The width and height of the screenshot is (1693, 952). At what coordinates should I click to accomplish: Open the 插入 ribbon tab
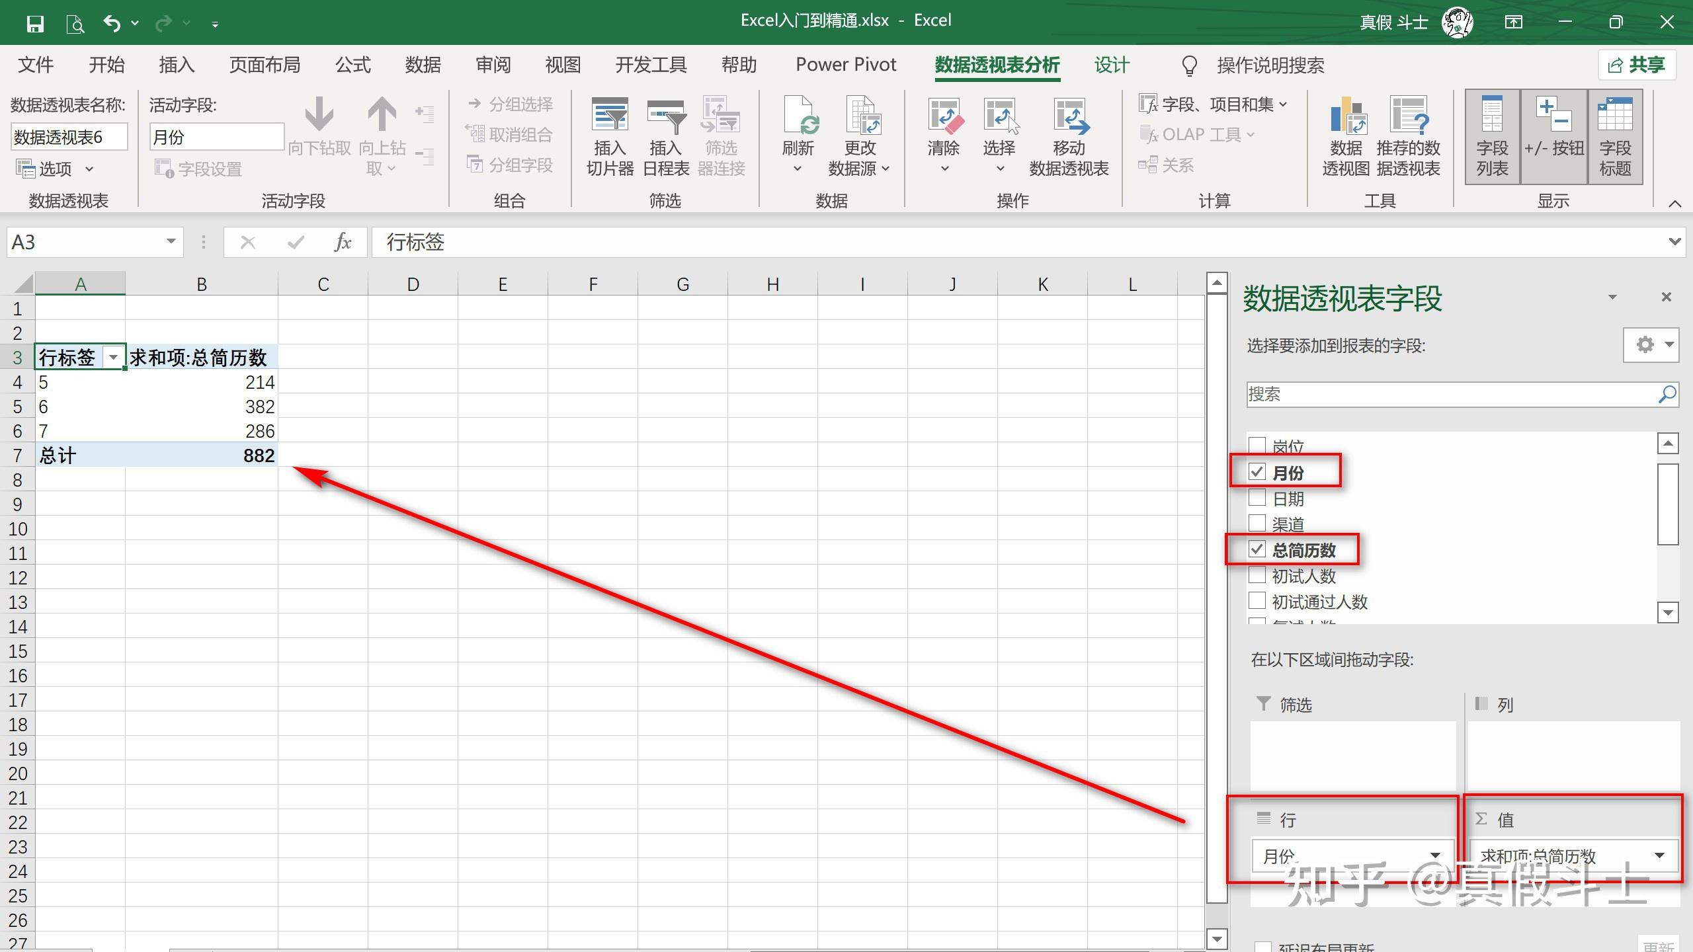[x=177, y=65]
